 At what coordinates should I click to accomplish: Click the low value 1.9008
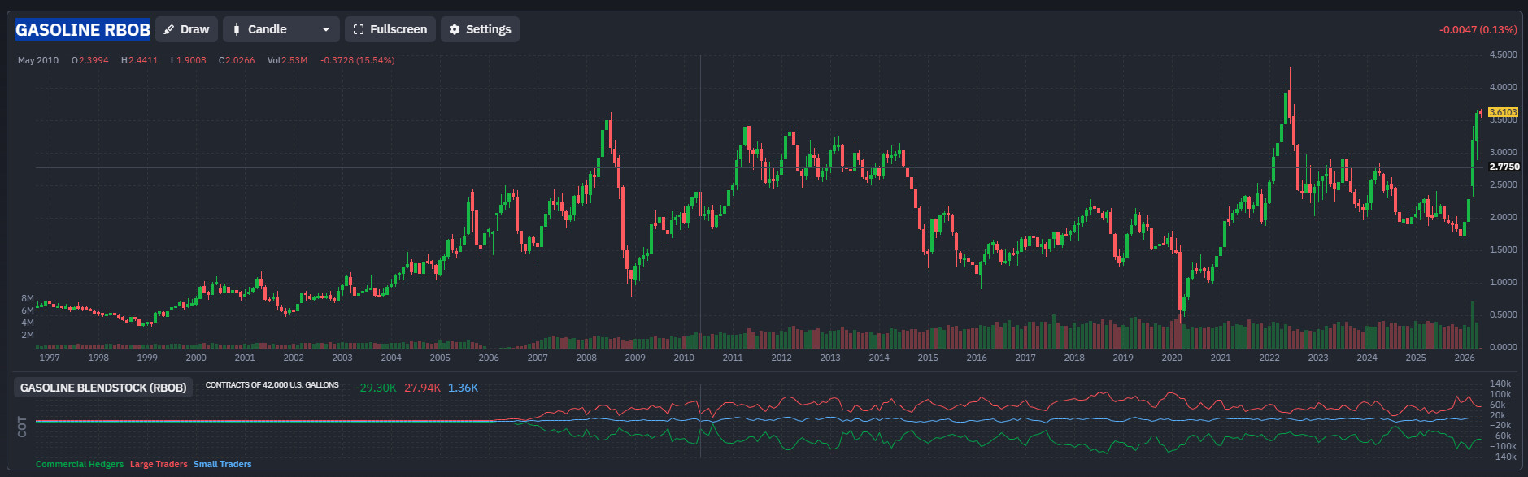[191, 60]
